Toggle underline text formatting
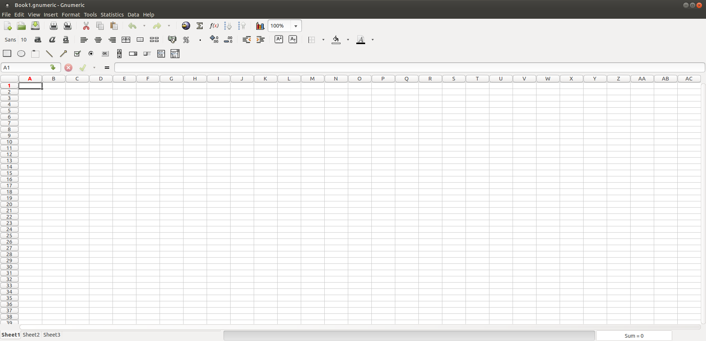Viewport: 706px width, 341px height. [x=66, y=40]
